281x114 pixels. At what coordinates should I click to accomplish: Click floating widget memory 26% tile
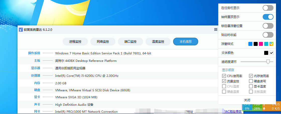click(x=257, y=107)
